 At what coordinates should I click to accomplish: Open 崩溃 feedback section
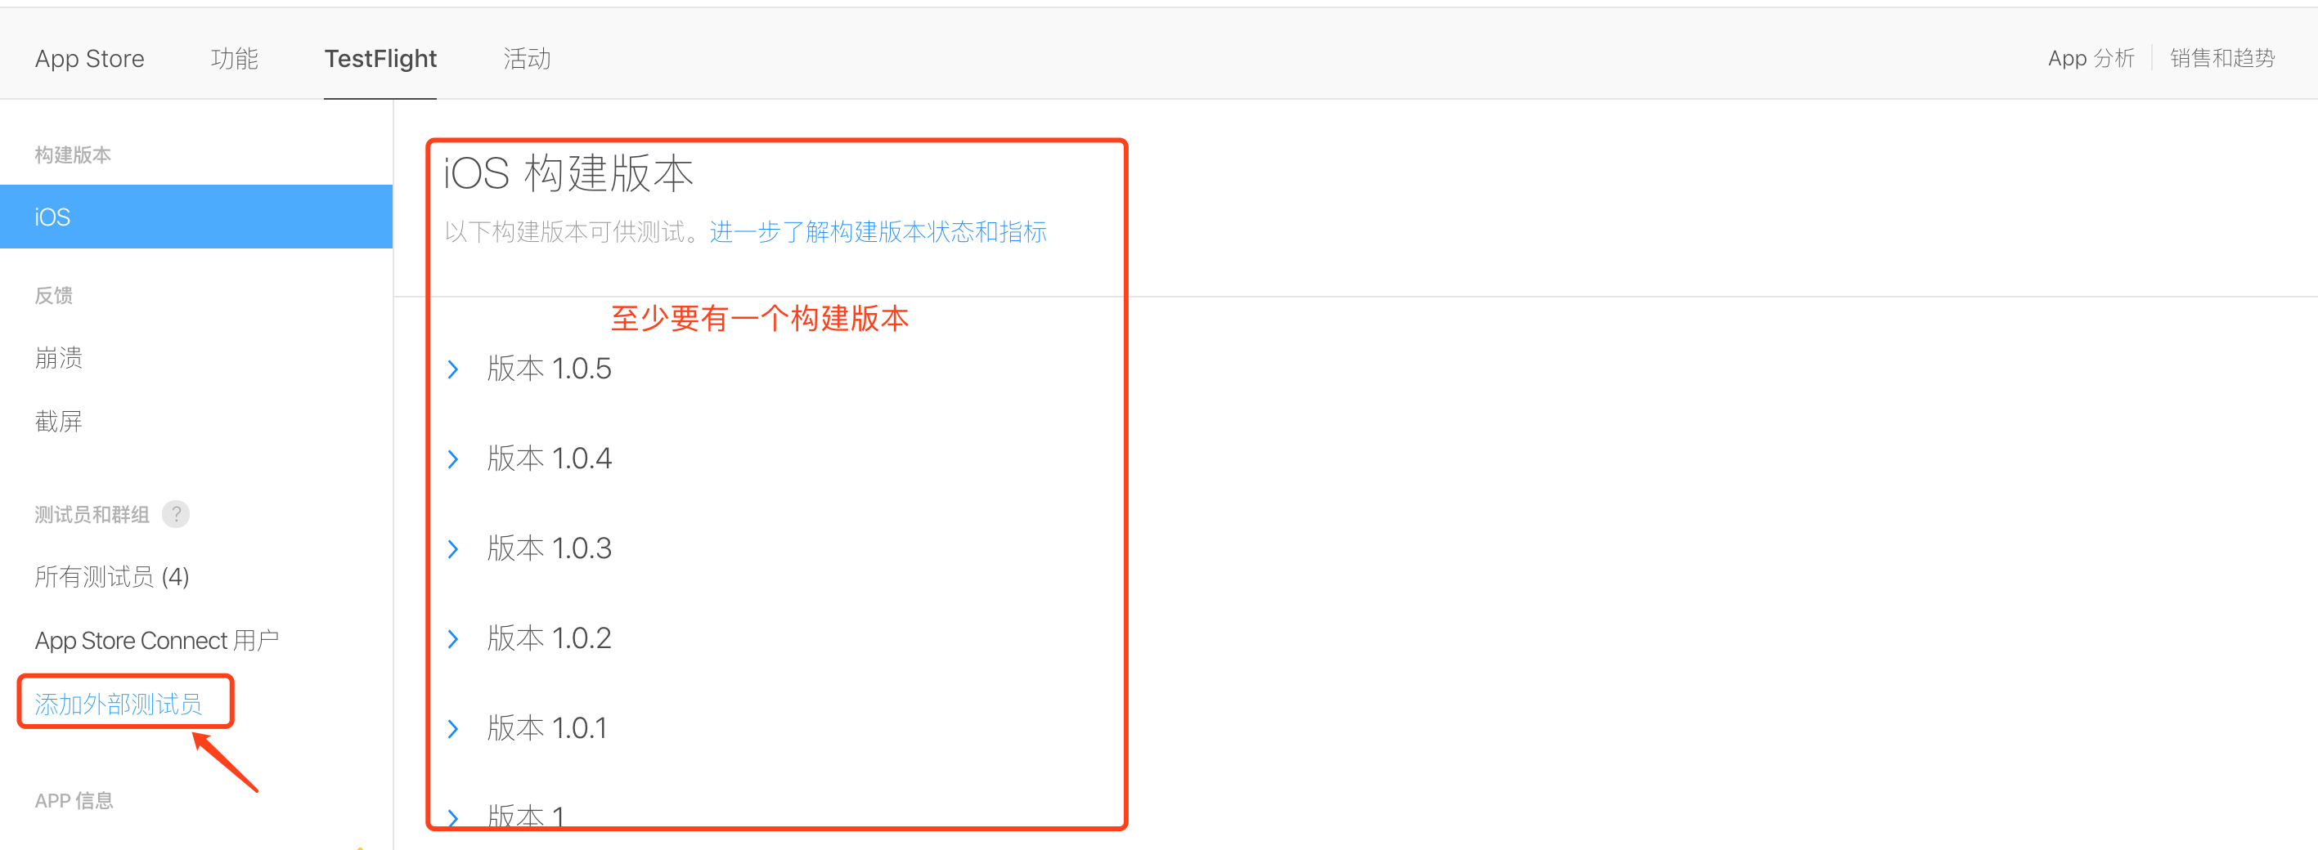click(59, 358)
